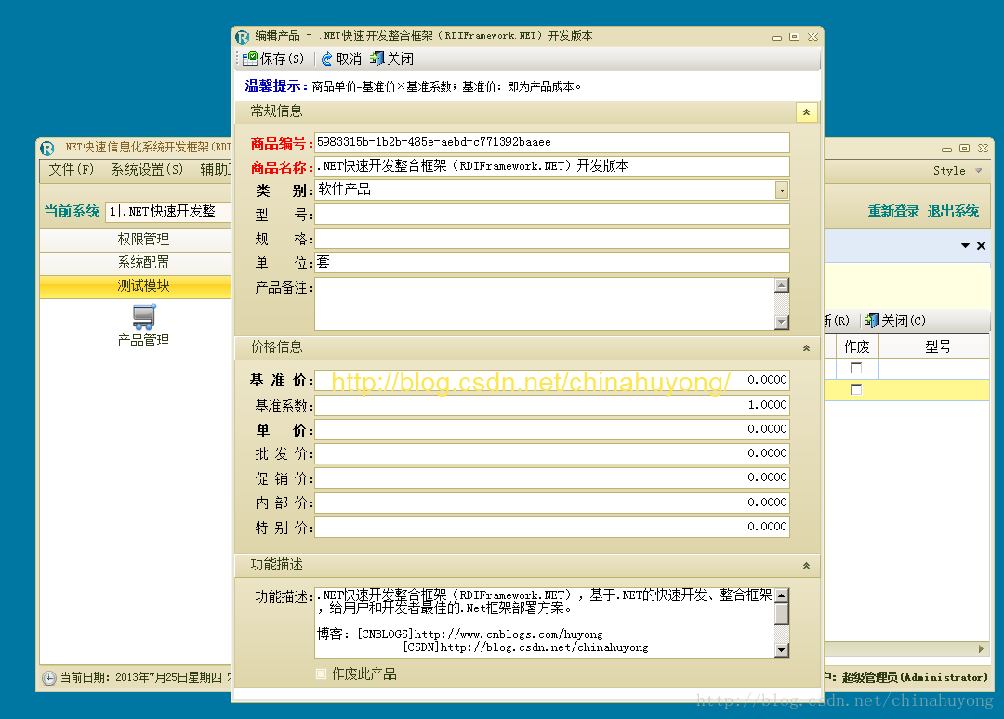Screen dimensions: 1004x719
Task: Open the Style dropdown in main window
Action: tap(958, 171)
